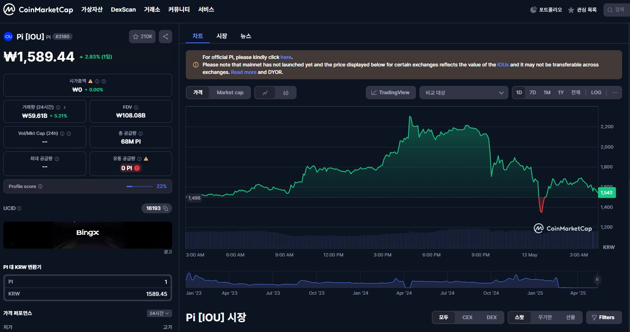The image size is (630, 332).
Task: Click the share icon next to 210K
Action: point(165,37)
